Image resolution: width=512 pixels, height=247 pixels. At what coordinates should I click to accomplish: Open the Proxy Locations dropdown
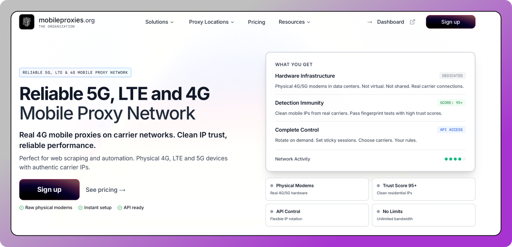[x=211, y=22]
